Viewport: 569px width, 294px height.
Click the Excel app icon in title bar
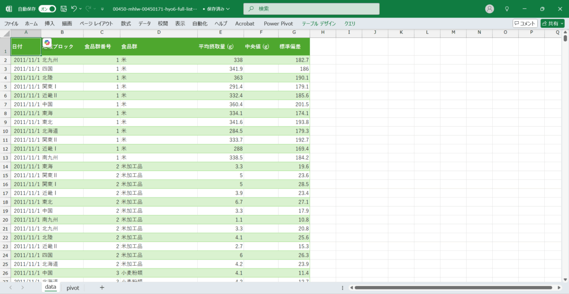9,9
